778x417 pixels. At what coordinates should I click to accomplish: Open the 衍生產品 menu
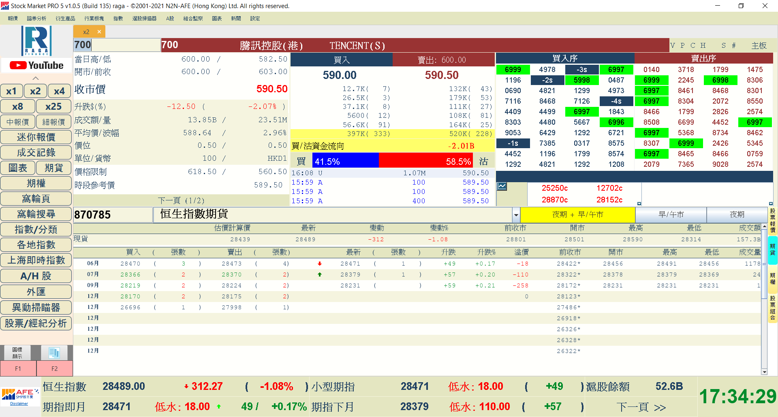(65, 19)
